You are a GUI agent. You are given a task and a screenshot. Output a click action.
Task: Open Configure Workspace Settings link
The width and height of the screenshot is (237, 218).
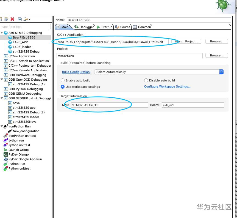(x=167, y=86)
